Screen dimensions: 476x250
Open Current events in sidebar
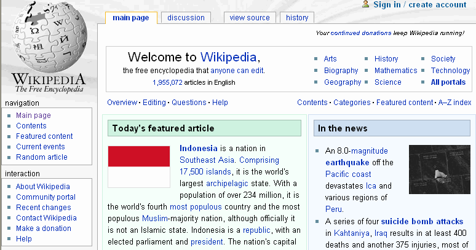tap(41, 147)
